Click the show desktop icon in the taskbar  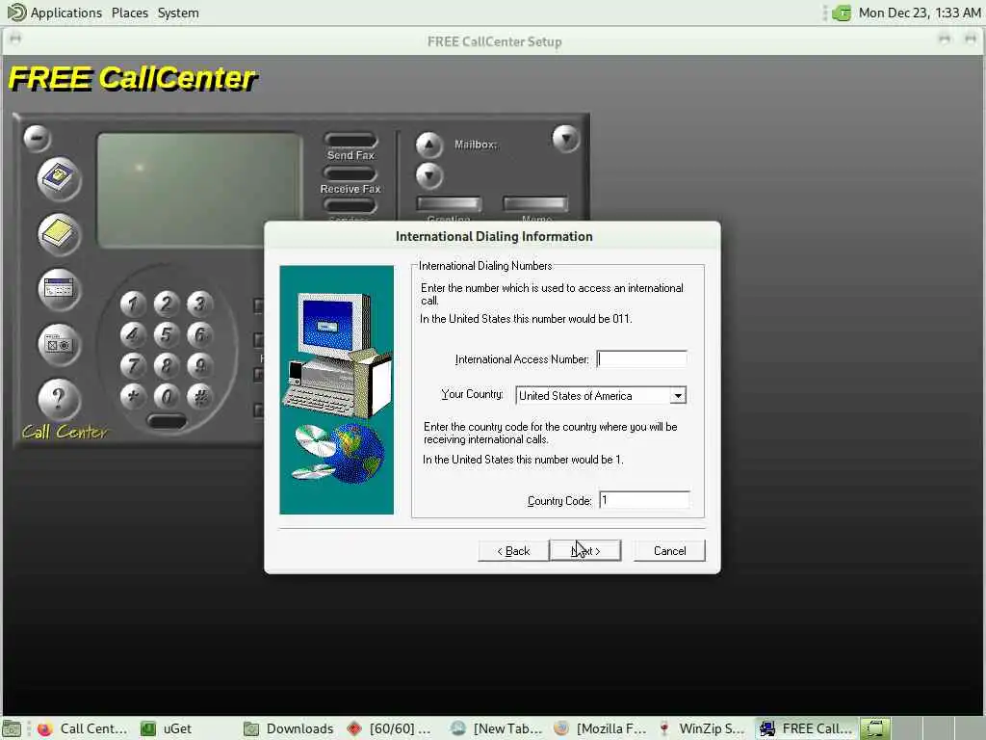[12, 728]
